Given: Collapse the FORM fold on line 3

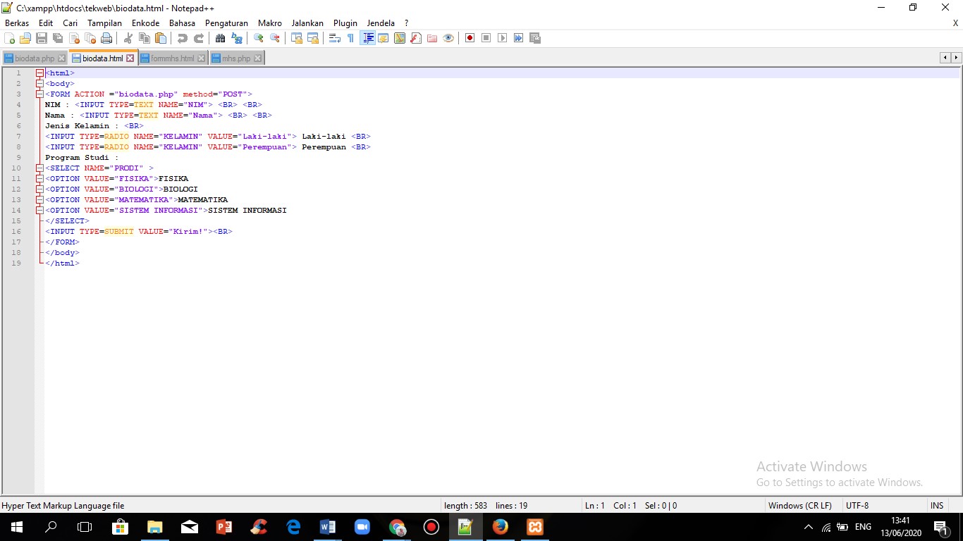Looking at the screenshot, I should [x=39, y=94].
